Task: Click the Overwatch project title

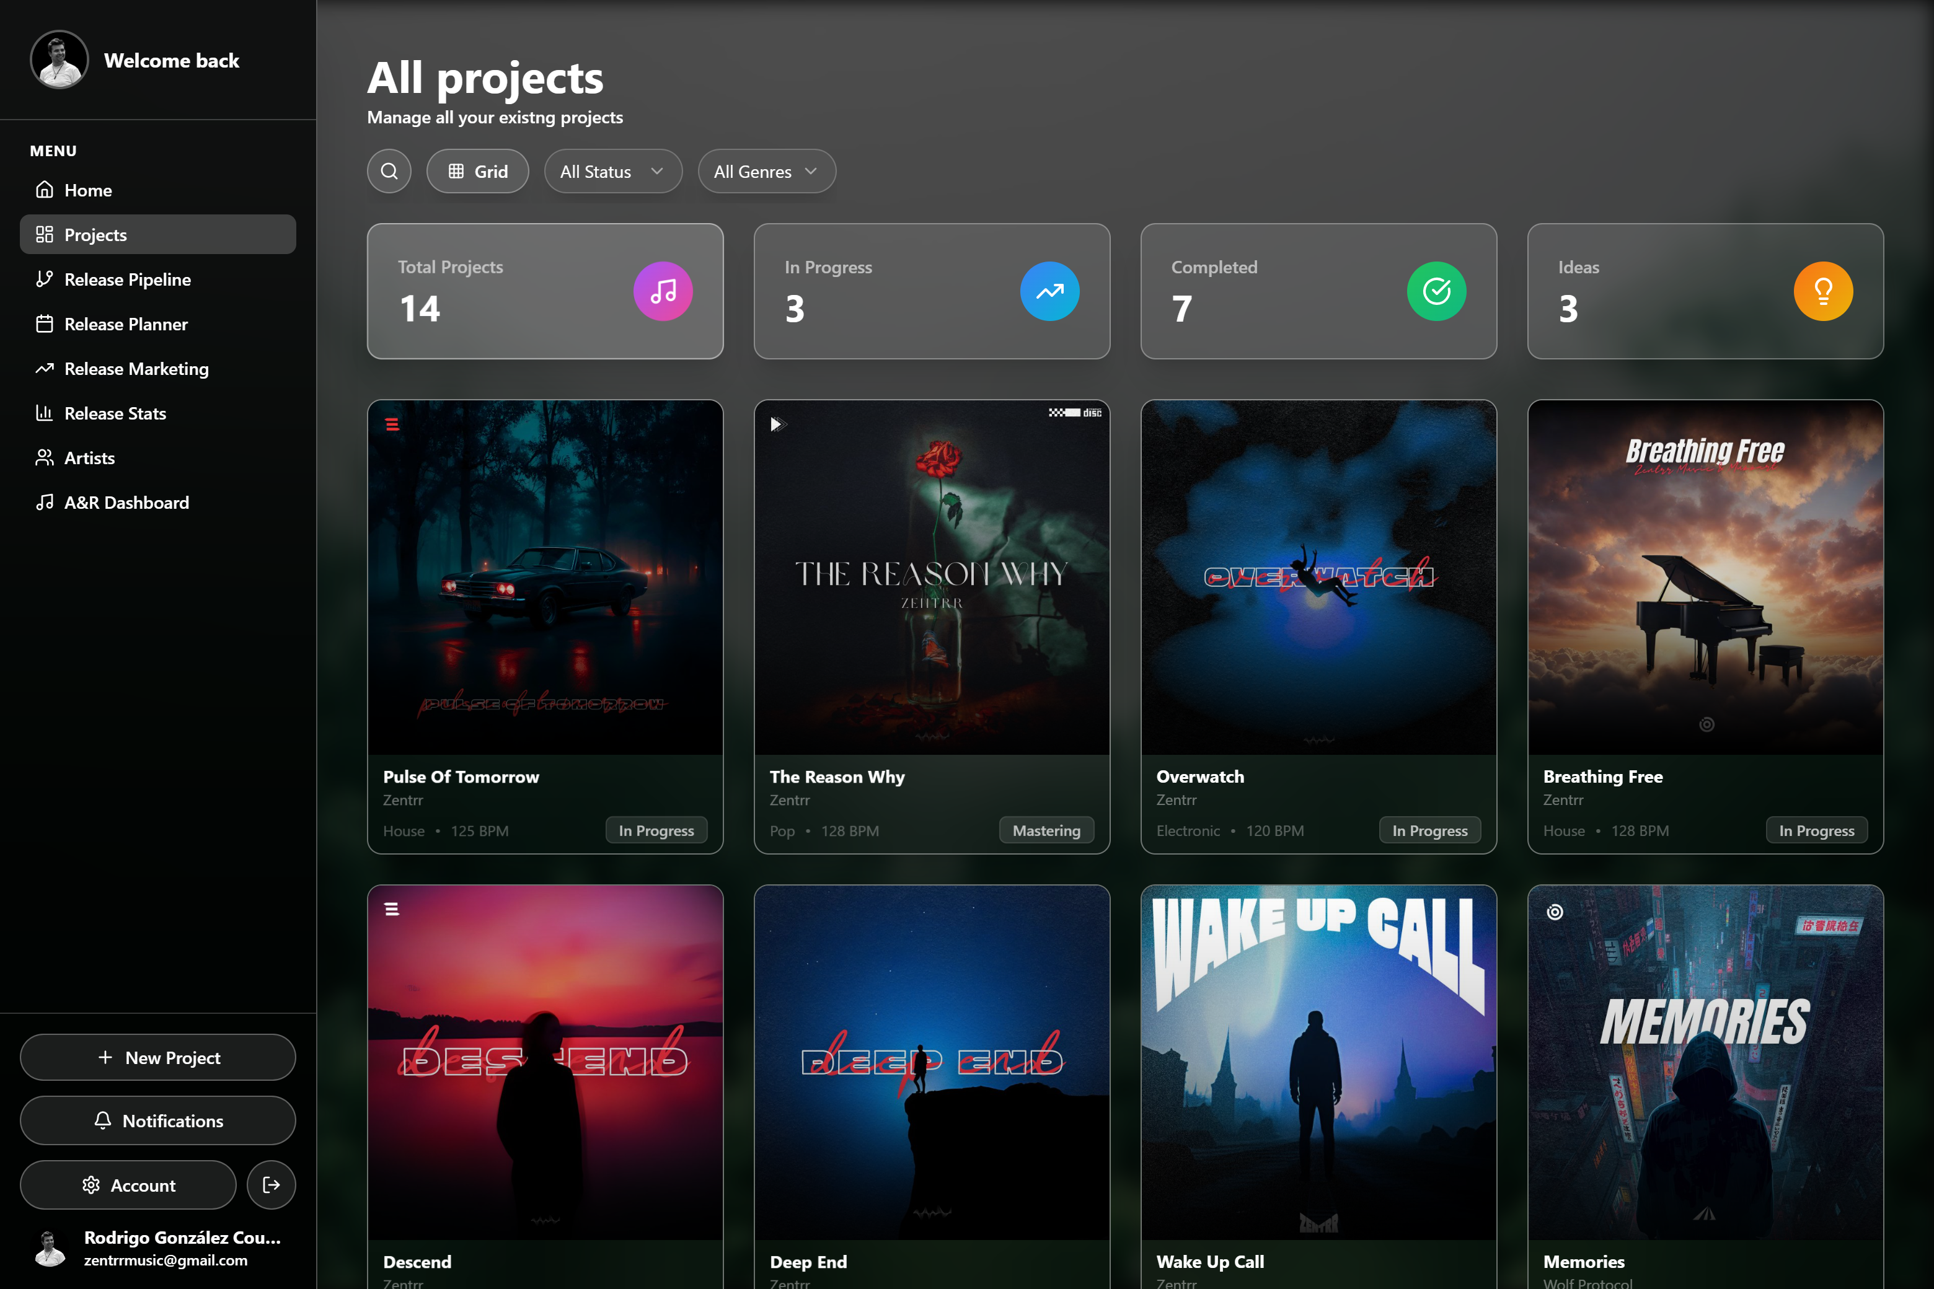Action: (1199, 776)
